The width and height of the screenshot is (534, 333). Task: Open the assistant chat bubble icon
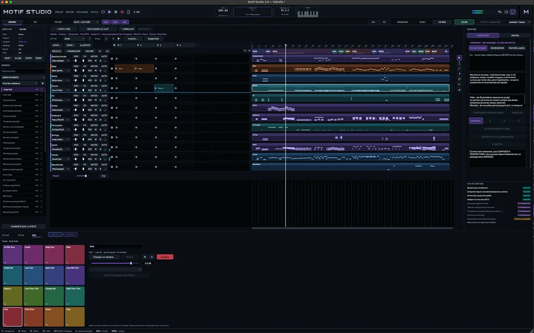coord(513,12)
